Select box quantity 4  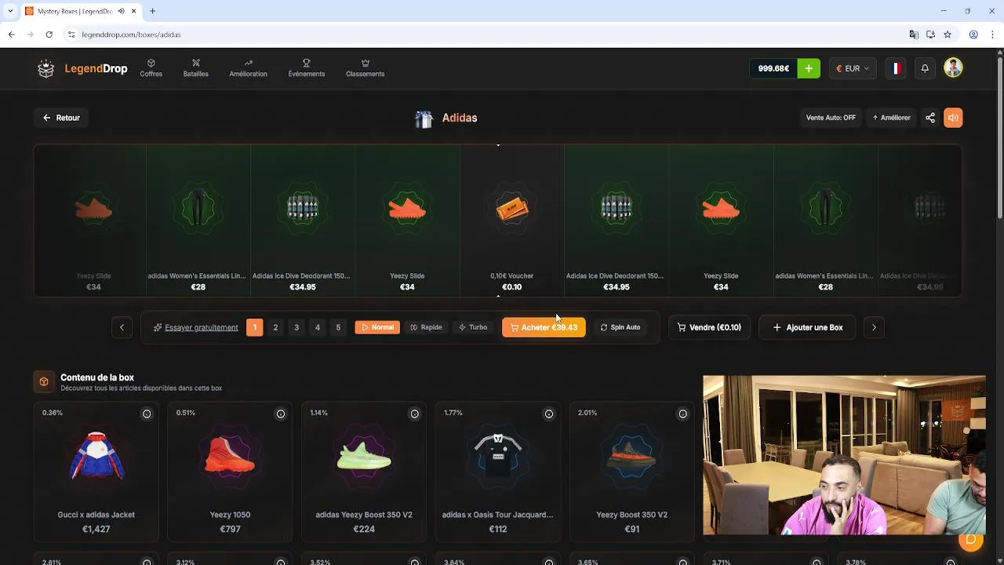point(317,327)
